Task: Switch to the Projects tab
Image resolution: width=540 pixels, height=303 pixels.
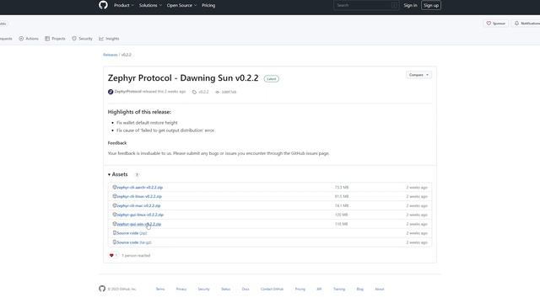Action: point(55,39)
